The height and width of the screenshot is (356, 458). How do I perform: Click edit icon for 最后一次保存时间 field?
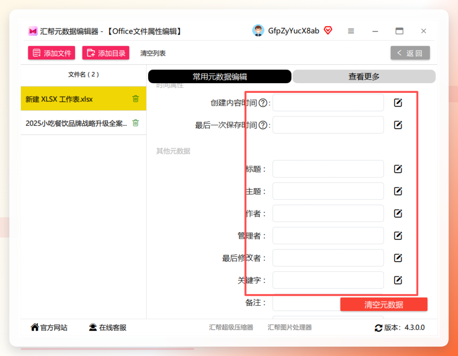click(x=398, y=125)
